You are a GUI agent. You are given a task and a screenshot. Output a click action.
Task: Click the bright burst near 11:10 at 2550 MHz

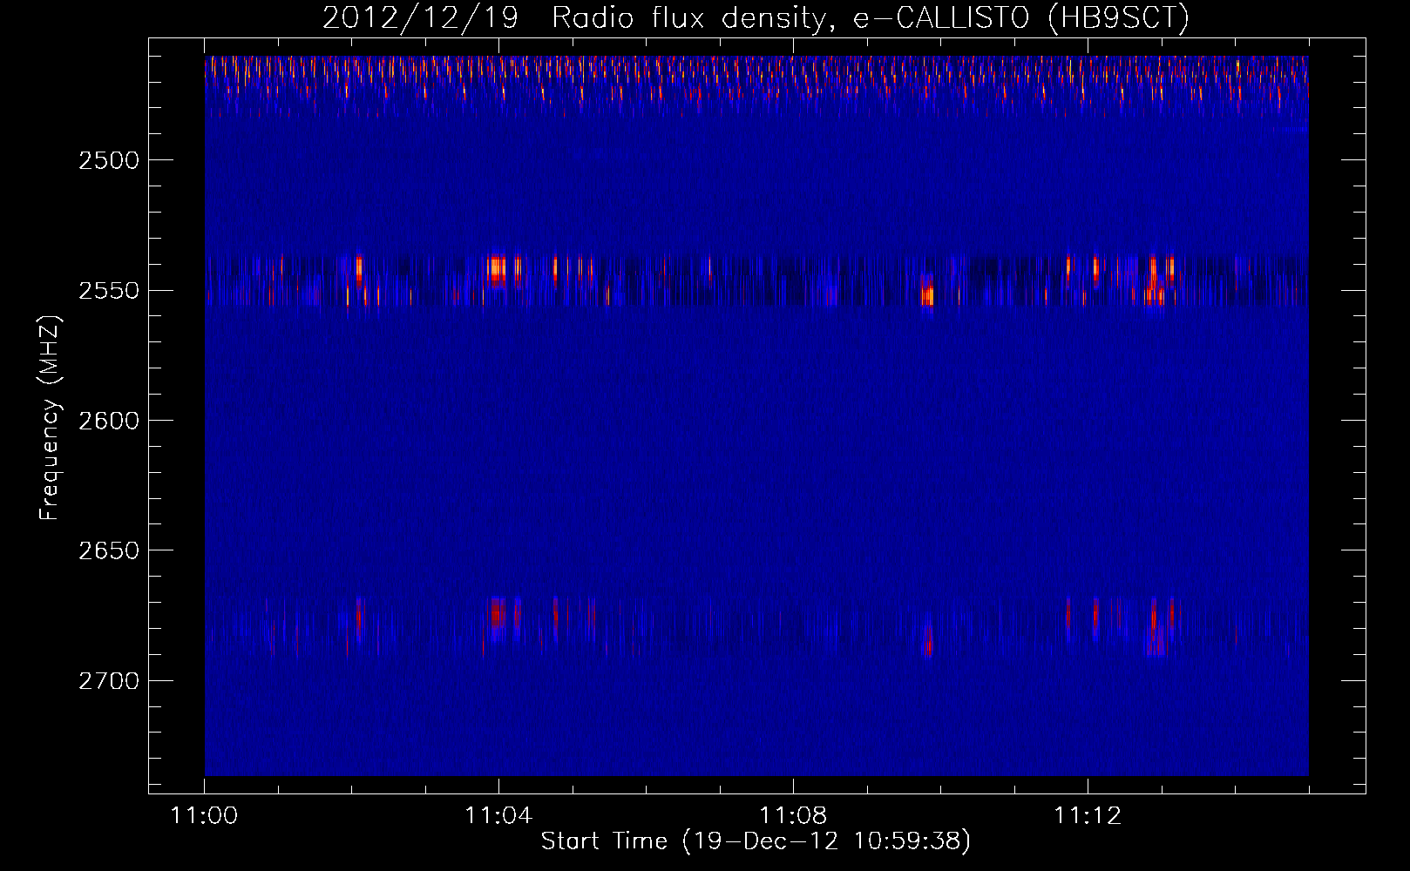point(927,294)
